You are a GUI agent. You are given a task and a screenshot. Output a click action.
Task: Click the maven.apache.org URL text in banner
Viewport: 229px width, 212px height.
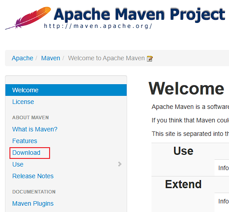pyautogui.click(x=98, y=26)
